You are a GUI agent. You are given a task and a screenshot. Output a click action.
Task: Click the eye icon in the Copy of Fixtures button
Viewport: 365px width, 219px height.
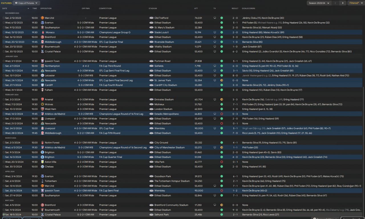pyautogui.click(x=16, y=3)
